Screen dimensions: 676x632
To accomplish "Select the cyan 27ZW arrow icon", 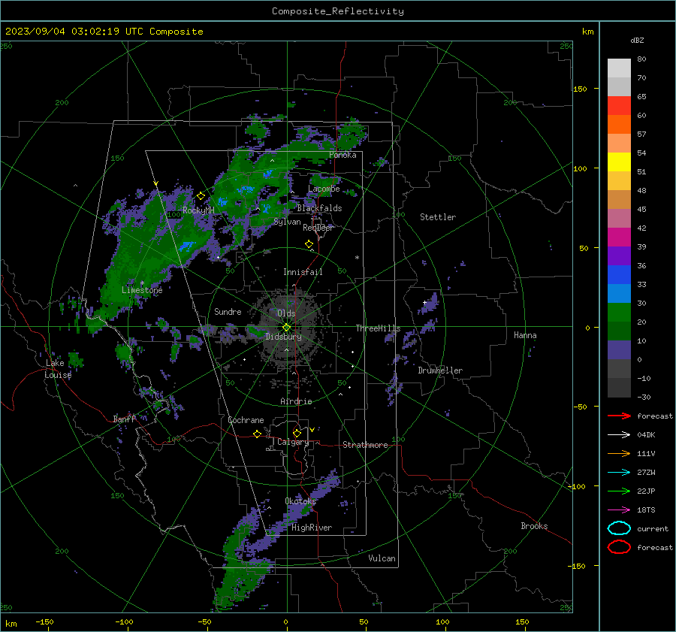I will click(x=619, y=472).
